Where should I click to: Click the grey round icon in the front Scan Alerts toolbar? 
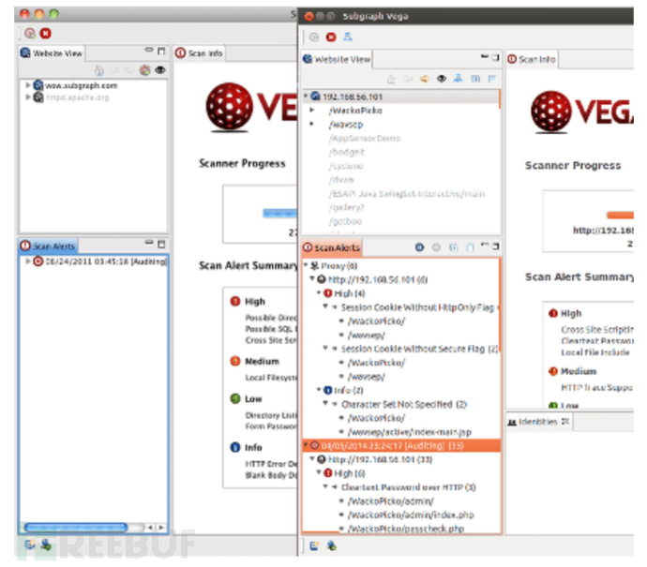[x=436, y=247]
